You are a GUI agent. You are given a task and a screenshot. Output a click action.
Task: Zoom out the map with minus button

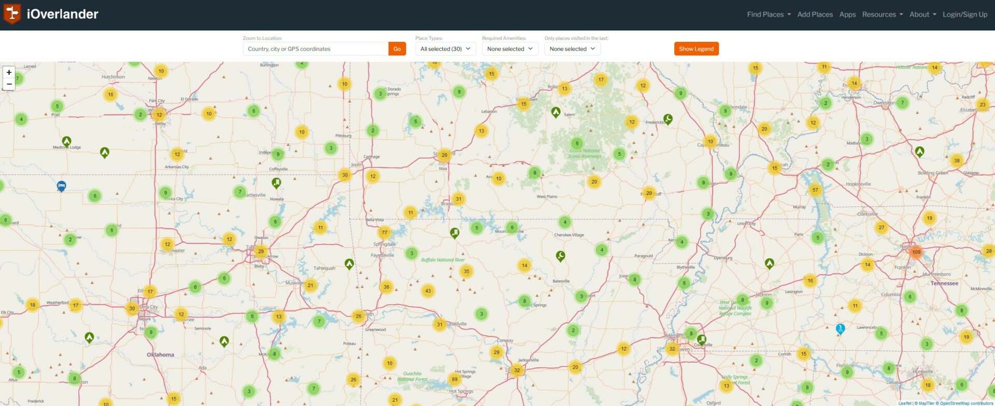(9, 84)
